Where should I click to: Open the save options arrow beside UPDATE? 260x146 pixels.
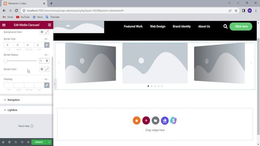click(49, 142)
